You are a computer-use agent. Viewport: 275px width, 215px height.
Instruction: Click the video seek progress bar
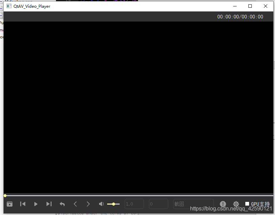click(x=139, y=195)
